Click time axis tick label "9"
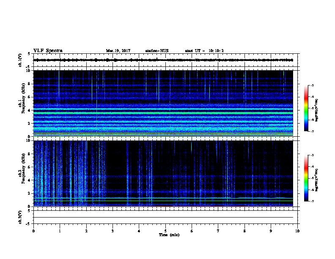The height and width of the screenshot is (259, 335). [271, 231]
